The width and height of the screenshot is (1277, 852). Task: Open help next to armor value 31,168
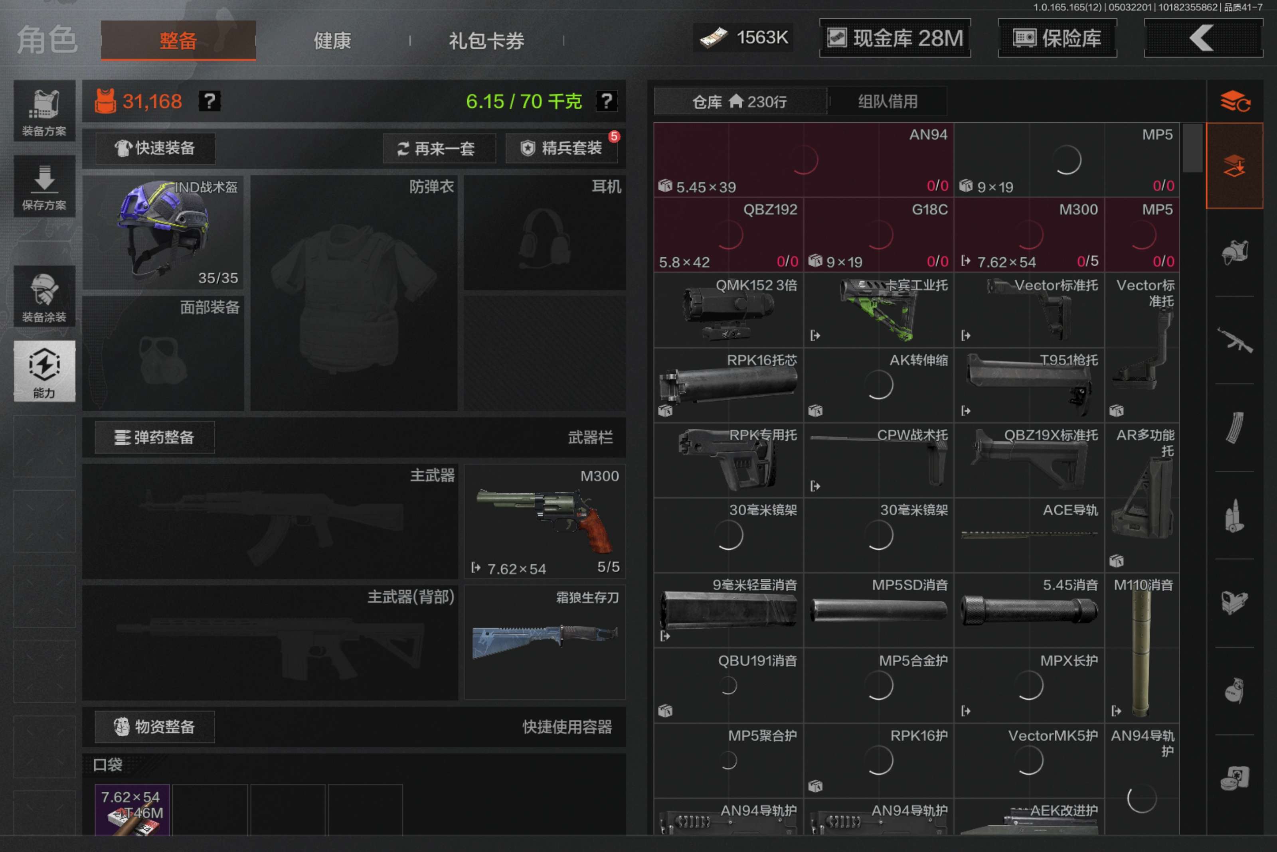209,101
